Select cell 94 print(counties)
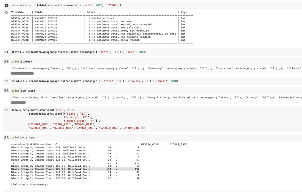302x192 pixels. 152,90
